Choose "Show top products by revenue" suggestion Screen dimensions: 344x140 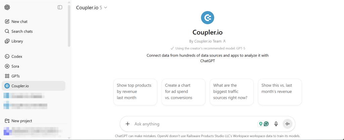(135, 92)
